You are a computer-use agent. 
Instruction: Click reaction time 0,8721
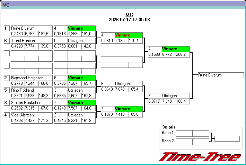[18, 96]
